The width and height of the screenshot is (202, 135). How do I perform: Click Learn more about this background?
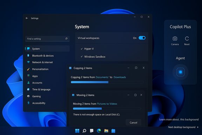click(x=179, y=120)
